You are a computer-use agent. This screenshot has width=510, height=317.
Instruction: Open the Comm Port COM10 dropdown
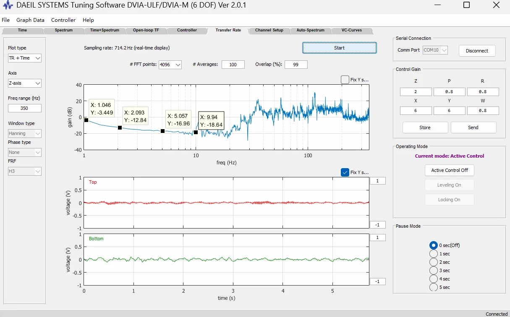pyautogui.click(x=435, y=50)
